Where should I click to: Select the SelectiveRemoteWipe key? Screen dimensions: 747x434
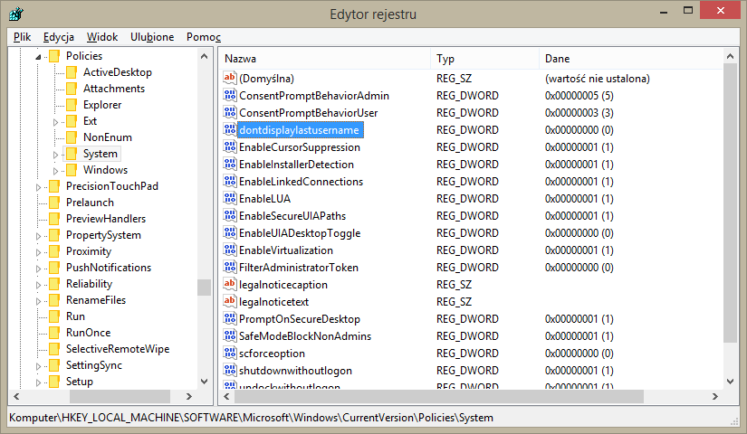(118, 349)
